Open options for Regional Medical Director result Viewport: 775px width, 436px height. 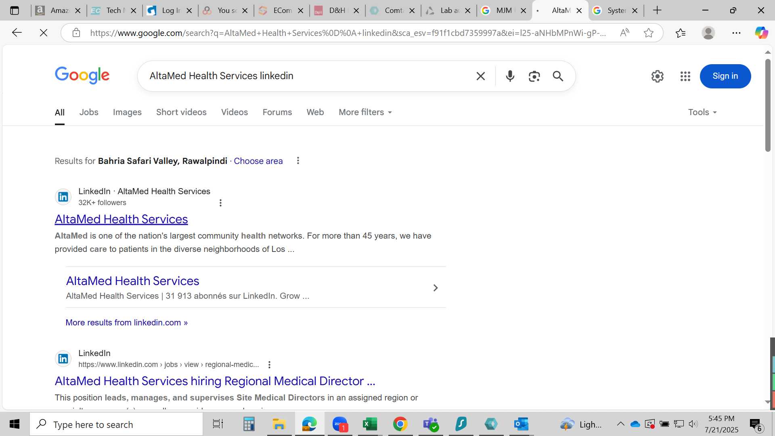point(269,365)
